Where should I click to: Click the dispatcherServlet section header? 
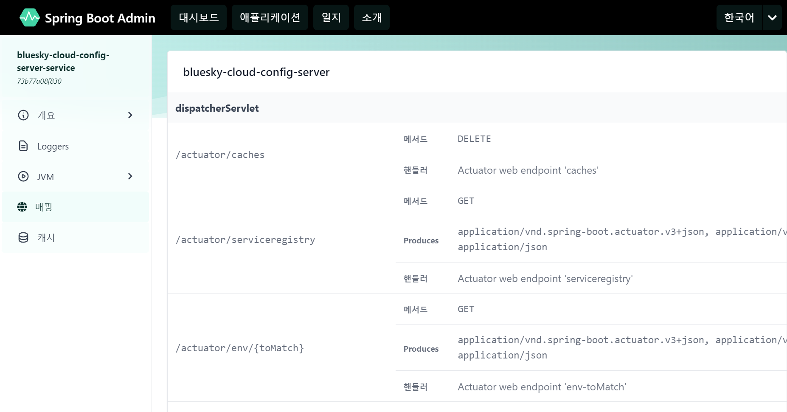pos(217,108)
